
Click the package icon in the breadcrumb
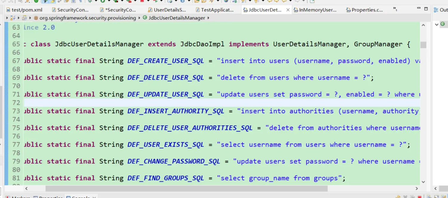pyautogui.click(x=36, y=18)
